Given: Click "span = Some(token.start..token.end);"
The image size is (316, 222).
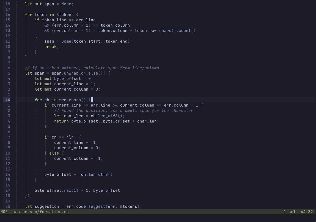Looking at the screenshot, I should pos(88,41).
